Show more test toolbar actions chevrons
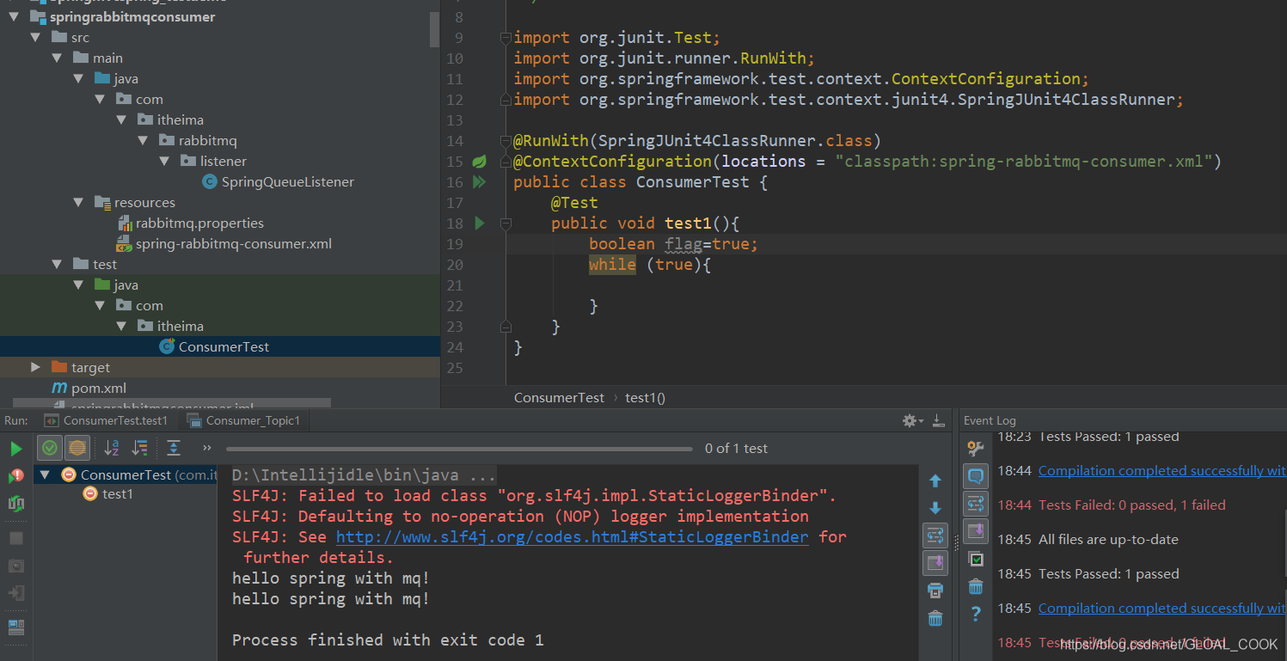This screenshot has width=1287, height=661. point(206,448)
